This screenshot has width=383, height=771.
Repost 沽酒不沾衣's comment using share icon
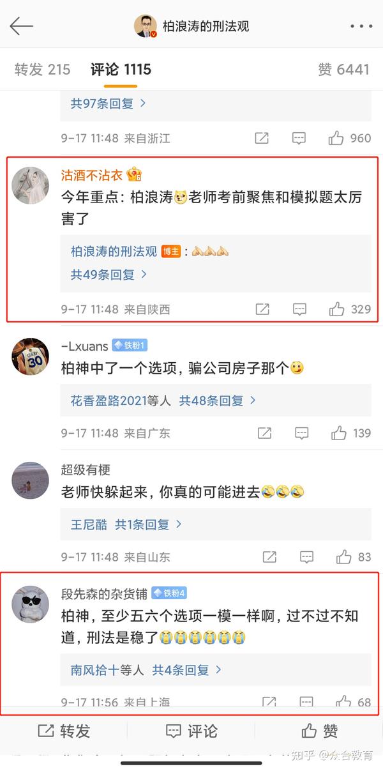(x=262, y=309)
